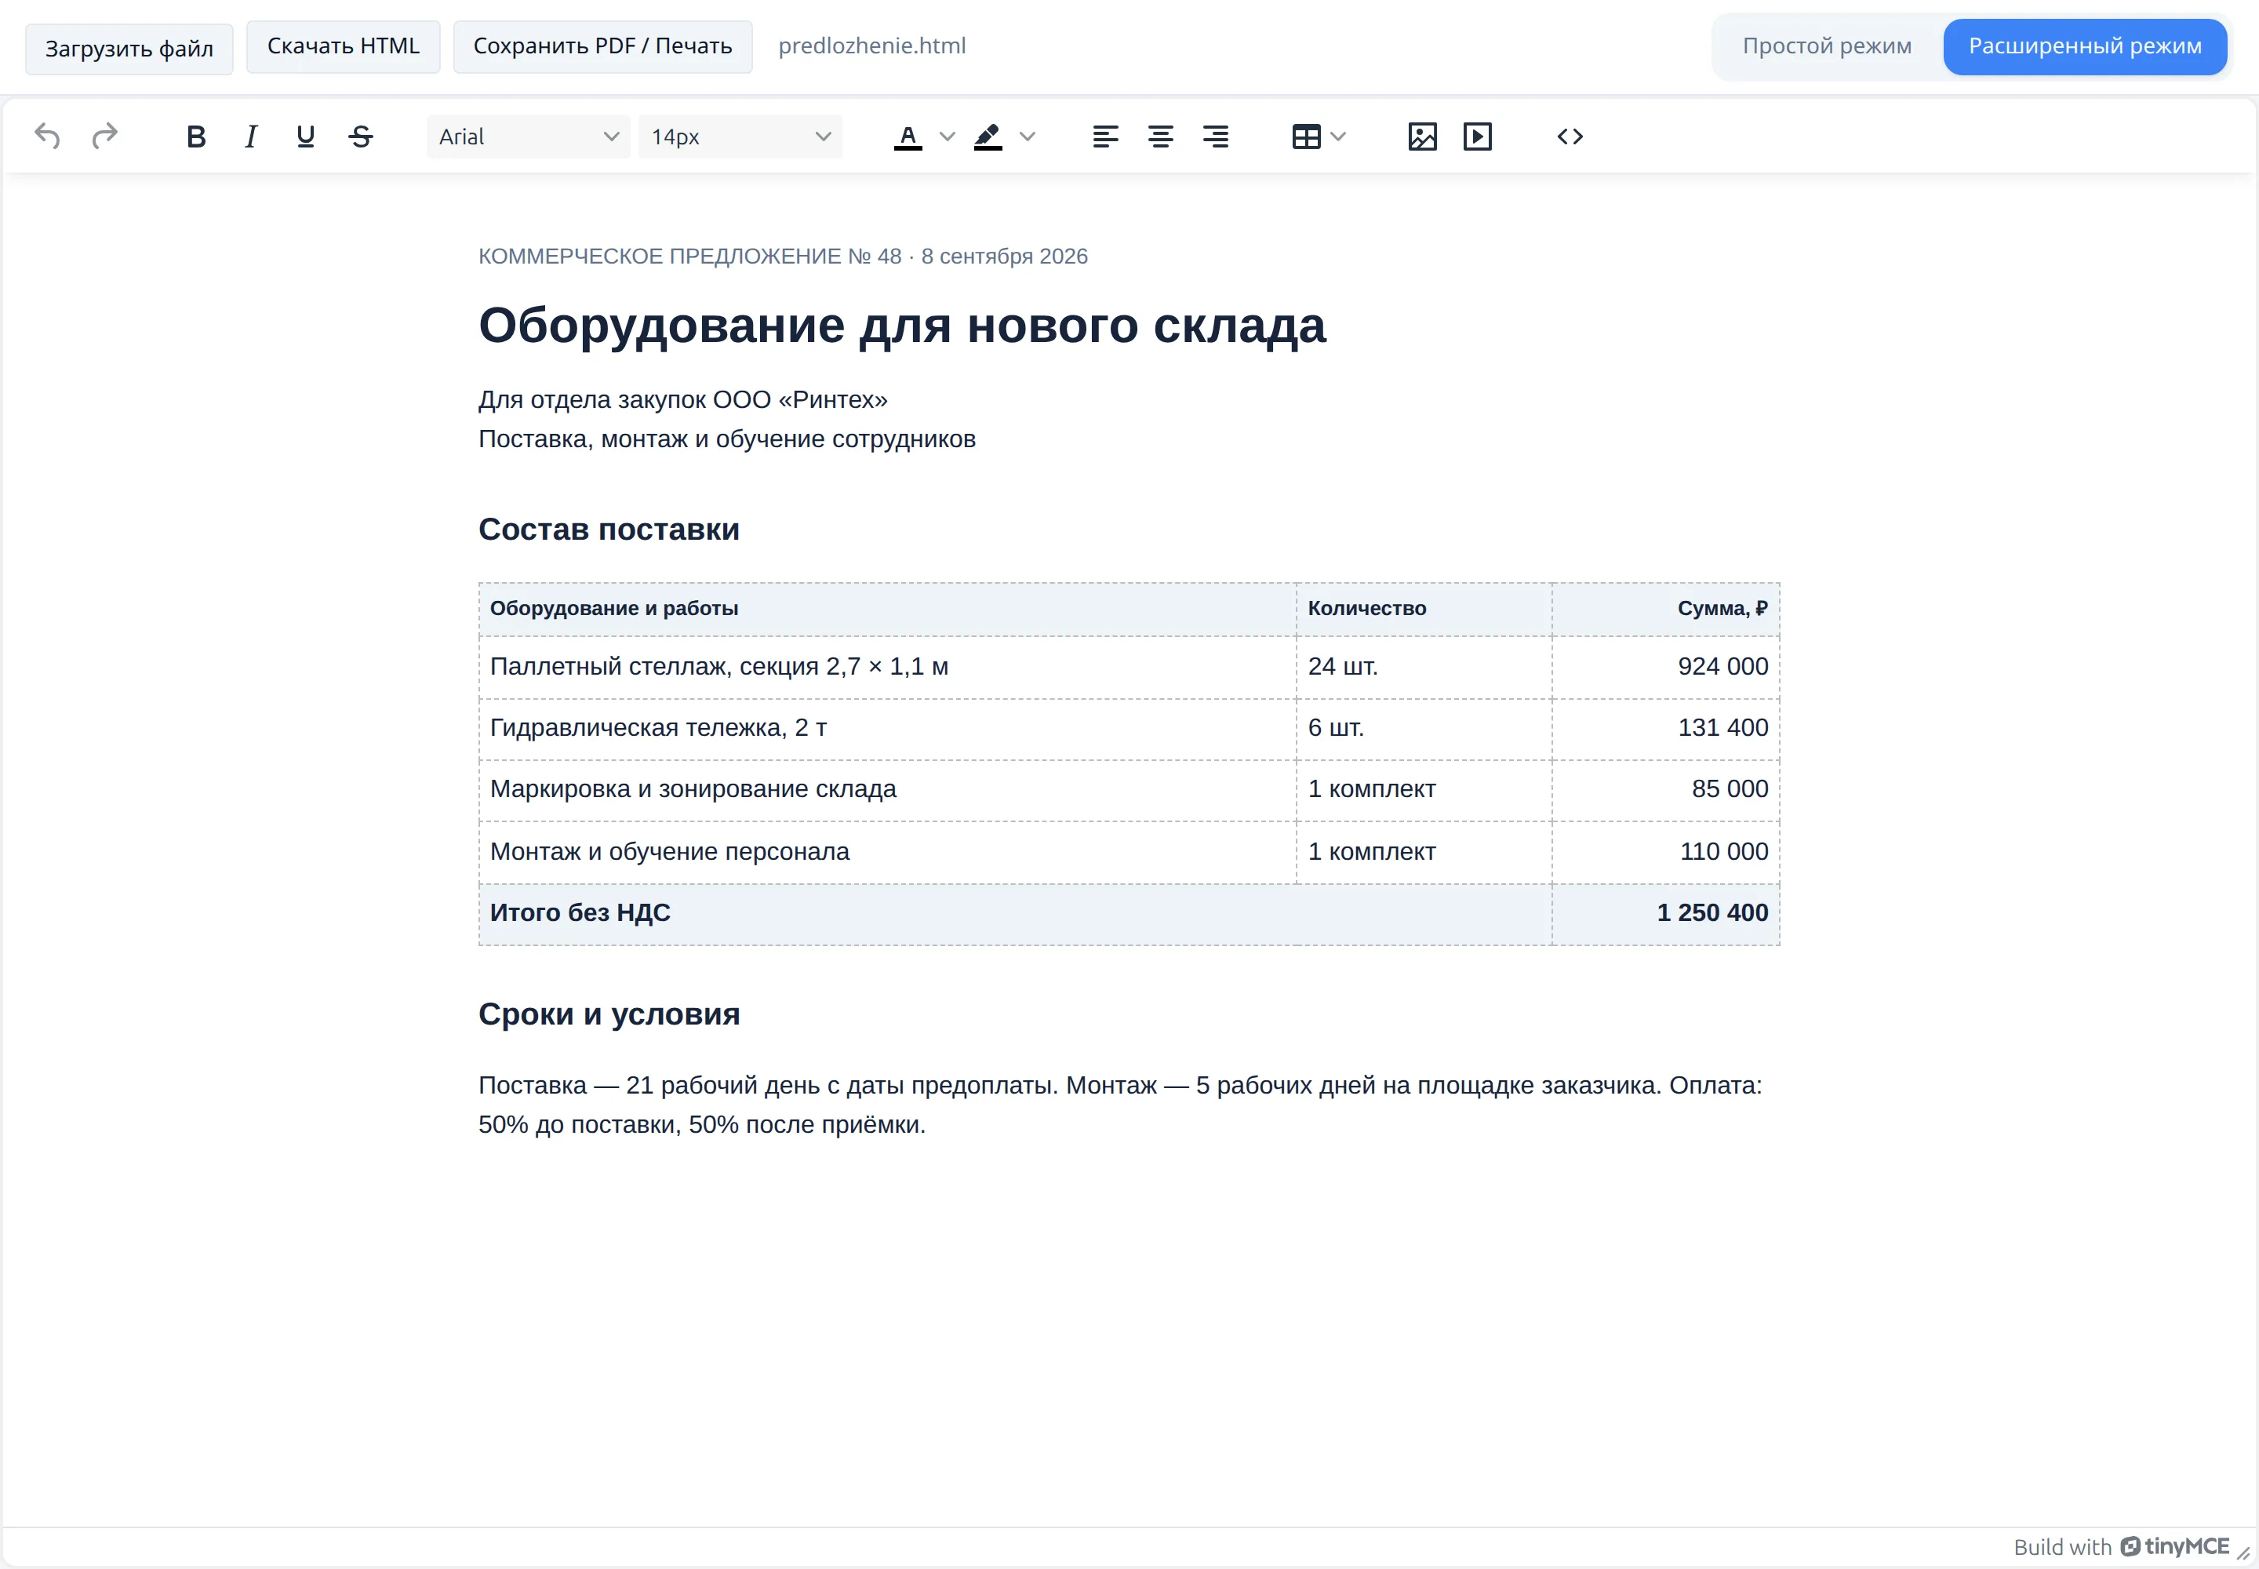
Task: Switch to Простой режим
Action: pos(1827,46)
